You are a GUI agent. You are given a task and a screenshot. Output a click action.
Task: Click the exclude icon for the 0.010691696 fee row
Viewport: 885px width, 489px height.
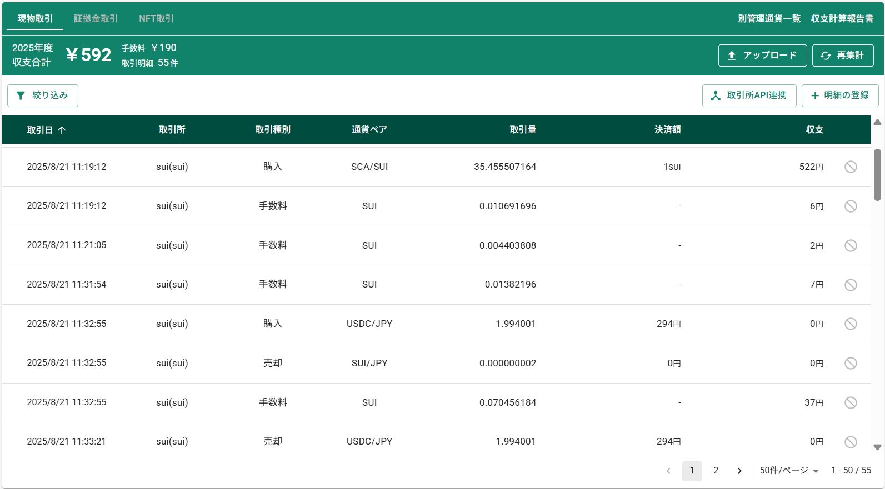coord(851,206)
